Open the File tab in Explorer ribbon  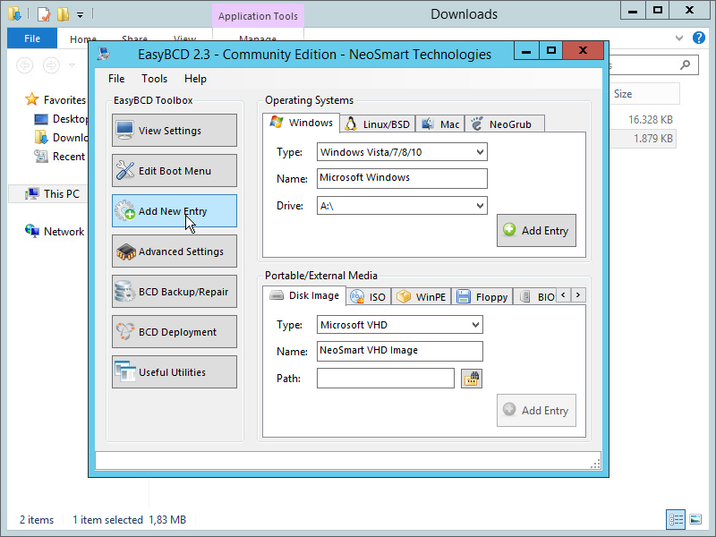32,38
